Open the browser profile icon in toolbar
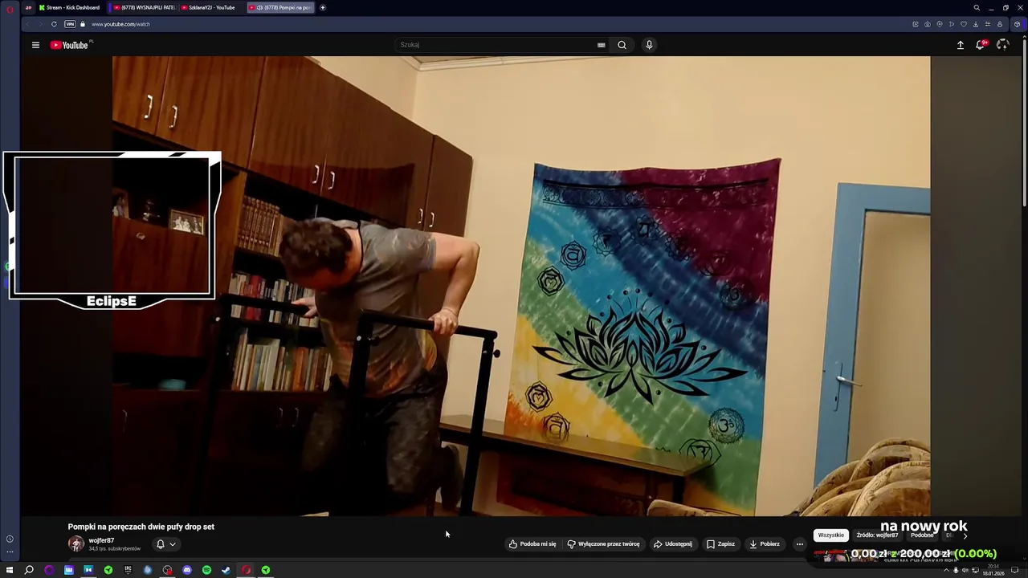1028x578 pixels. click(x=1000, y=24)
